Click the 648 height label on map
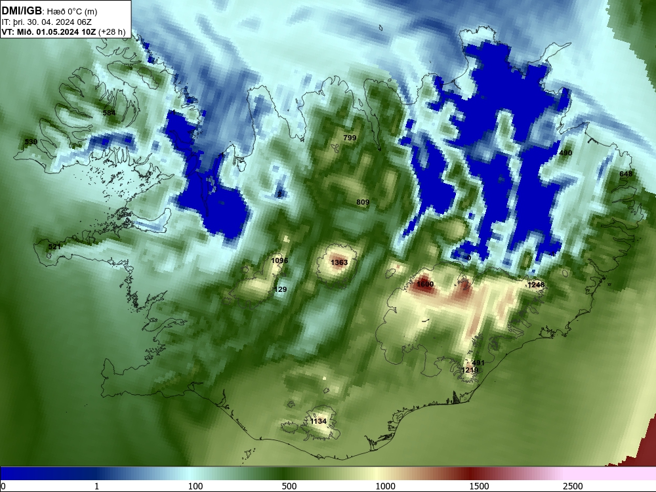The image size is (656, 492). pos(626,174)
